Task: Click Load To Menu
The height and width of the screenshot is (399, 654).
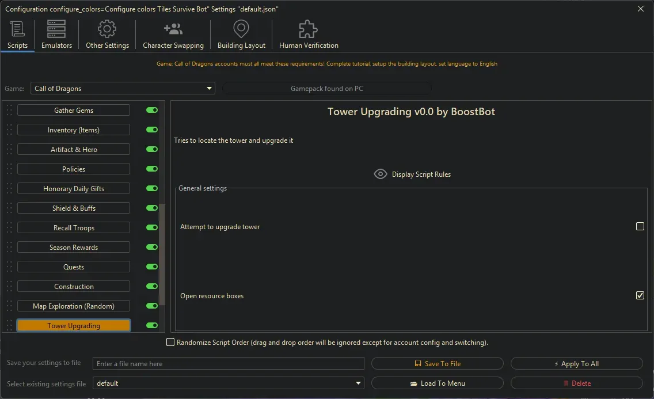Action: click(x=438, y=383)
